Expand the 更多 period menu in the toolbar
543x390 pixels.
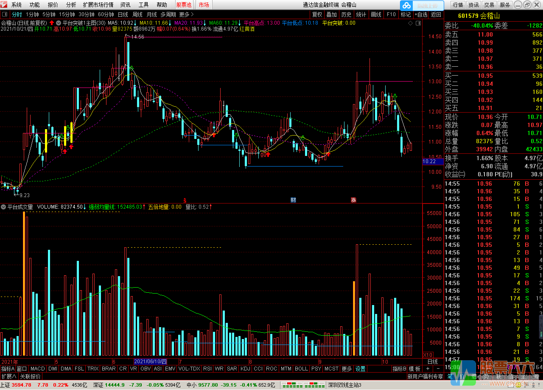(186, 14)
